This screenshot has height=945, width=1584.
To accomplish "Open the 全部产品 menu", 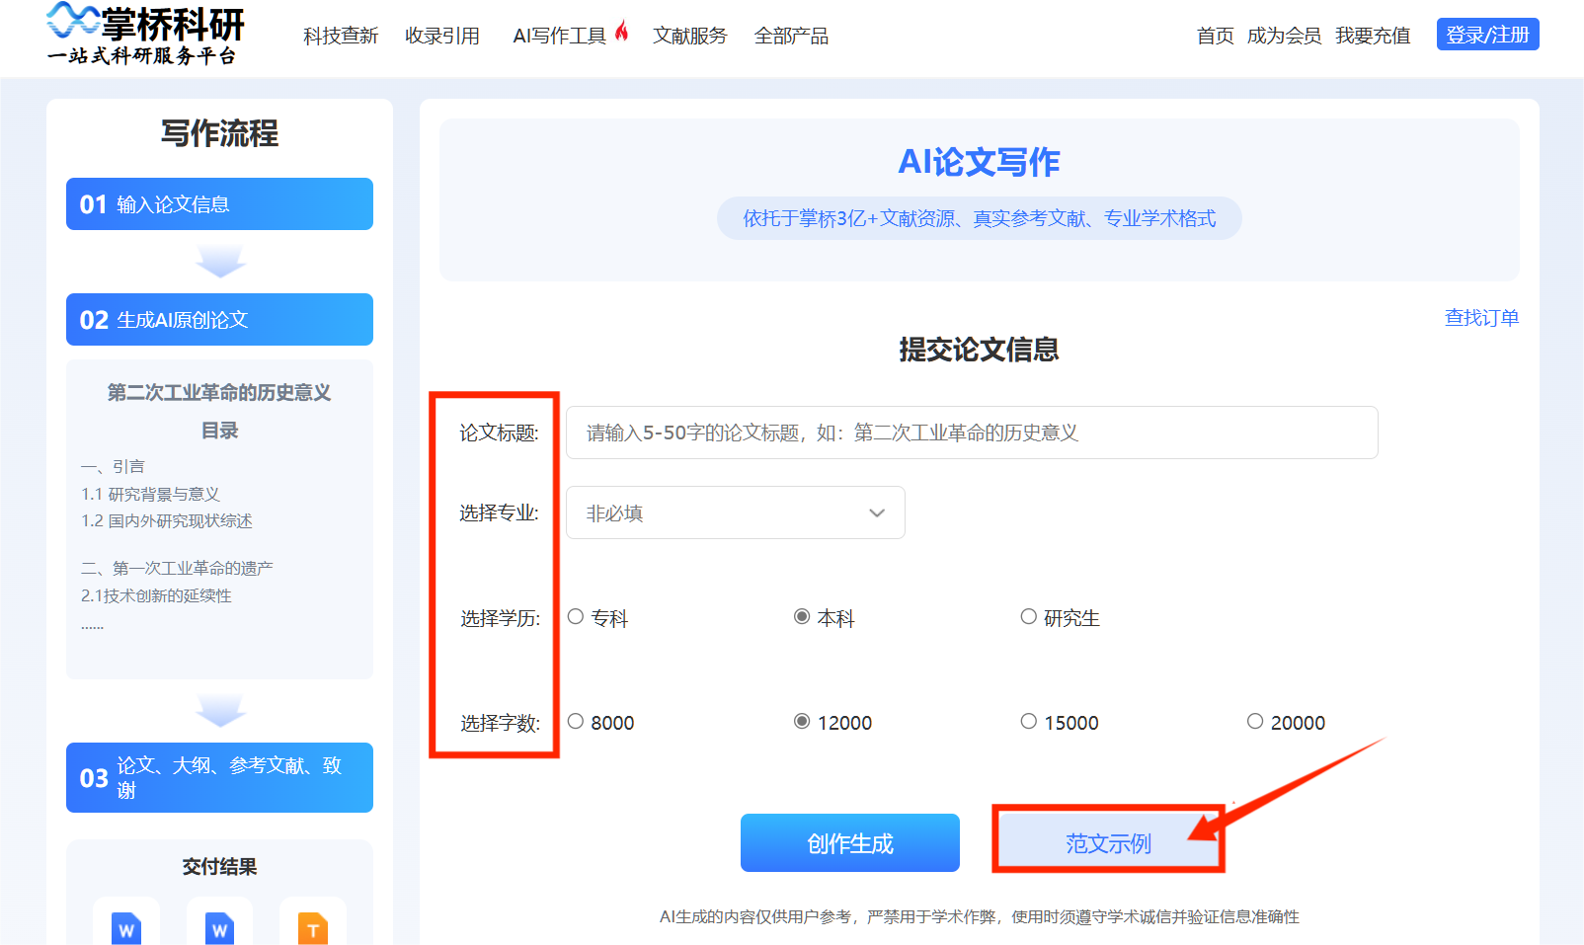I will 791,36.
